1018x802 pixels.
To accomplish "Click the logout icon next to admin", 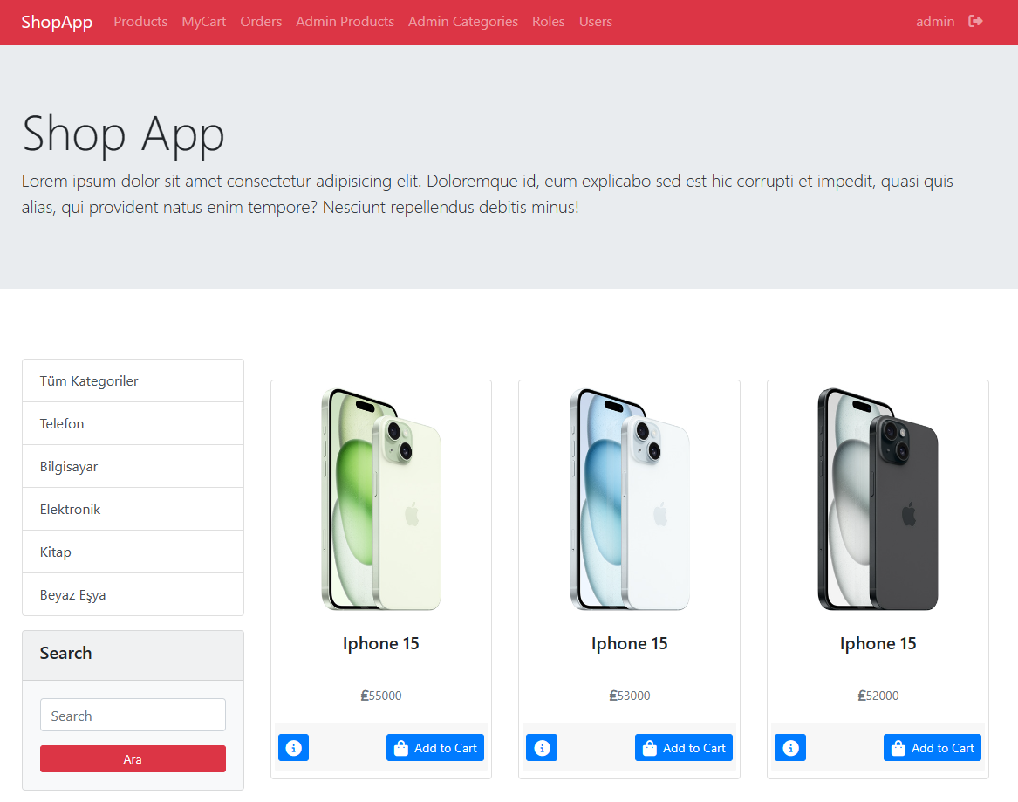I will pyautogui.click(x=975, y=22).
